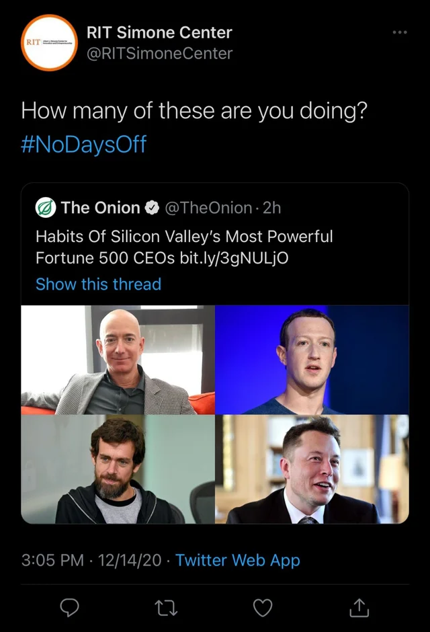
Task: Open the #NoDaysOff hashtag
Action: [83, 144]
